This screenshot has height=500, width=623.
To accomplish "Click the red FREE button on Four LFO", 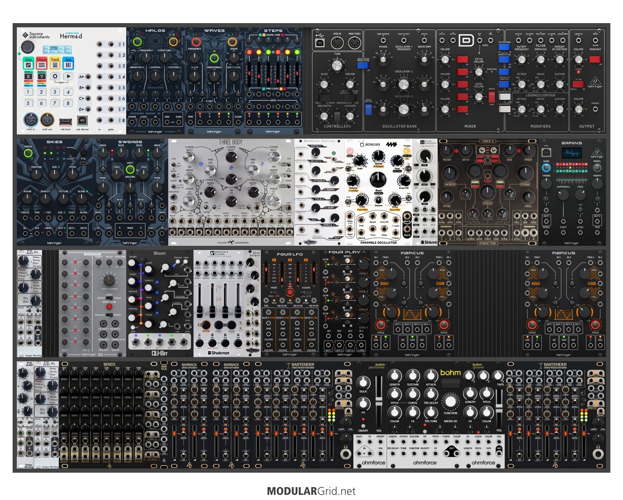I will point(290,292).
